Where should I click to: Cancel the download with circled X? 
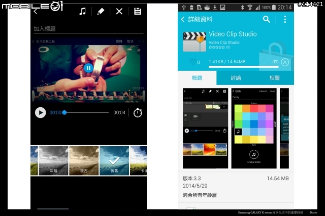[x=285, y=62]
